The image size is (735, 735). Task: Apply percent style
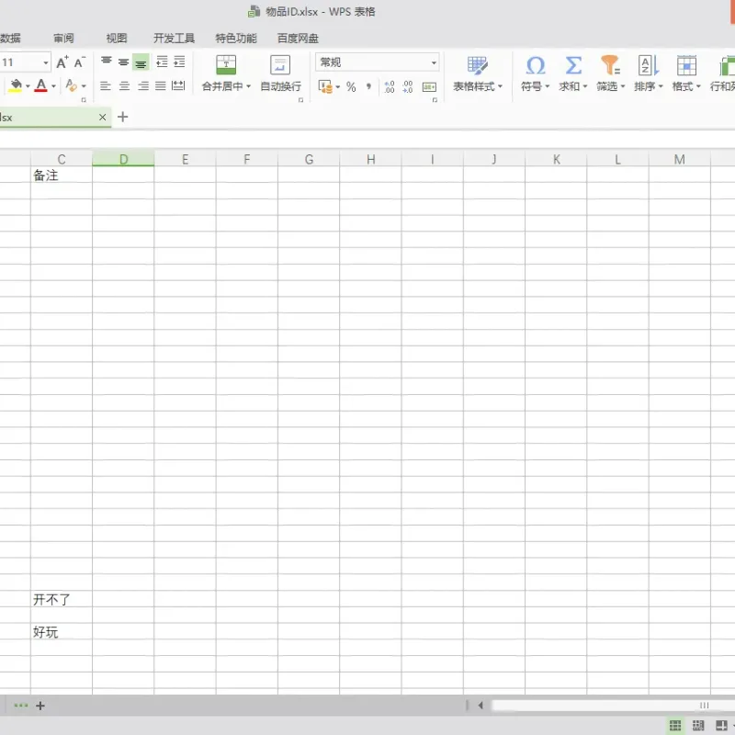[351, 86]
